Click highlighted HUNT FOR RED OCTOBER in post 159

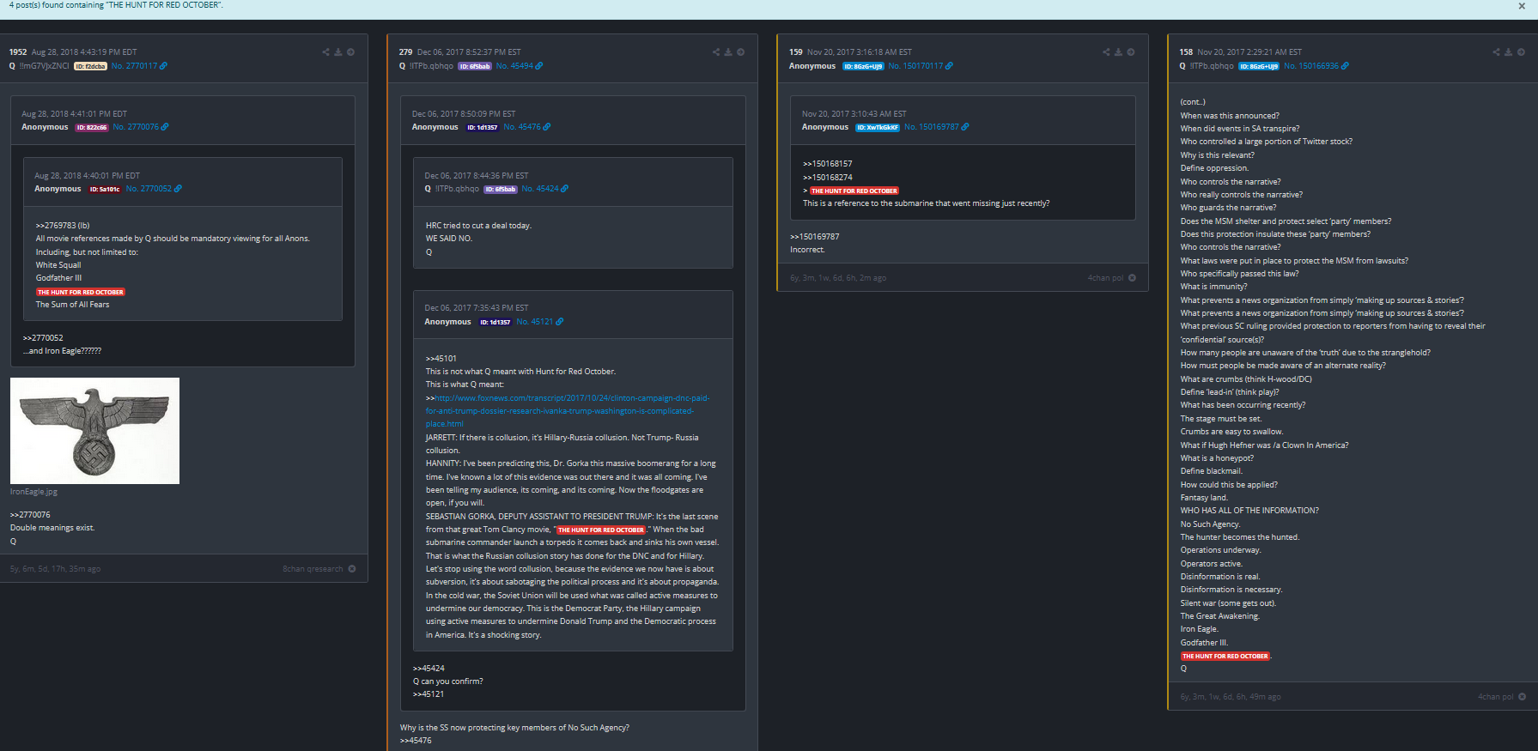point(854,191)
